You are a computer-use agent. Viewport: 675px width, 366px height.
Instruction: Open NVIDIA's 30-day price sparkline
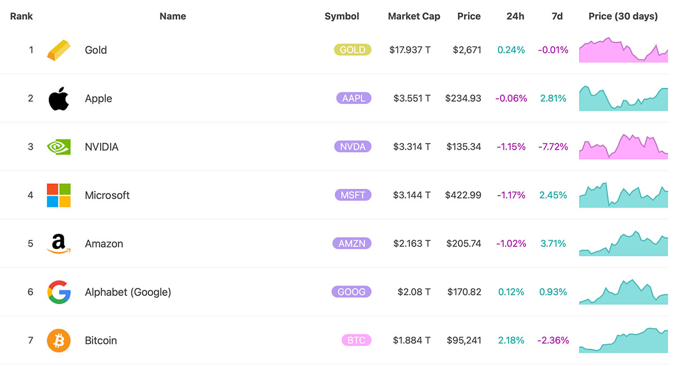point(624,147)
